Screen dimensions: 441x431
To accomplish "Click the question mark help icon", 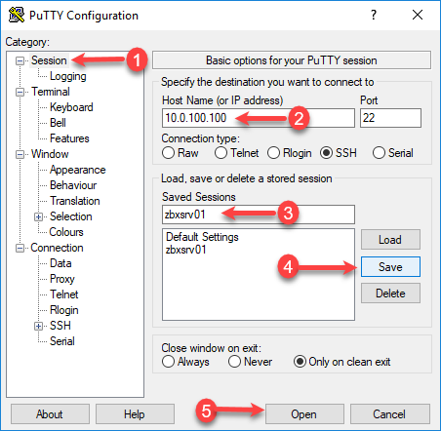I will (x=374, y=15).
